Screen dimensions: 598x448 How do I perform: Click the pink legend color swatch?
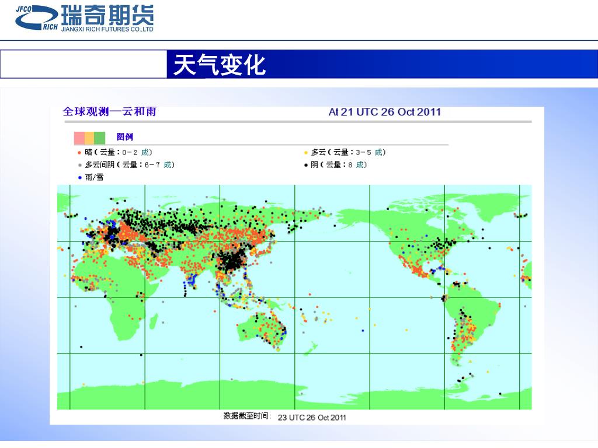click(79, 138)
